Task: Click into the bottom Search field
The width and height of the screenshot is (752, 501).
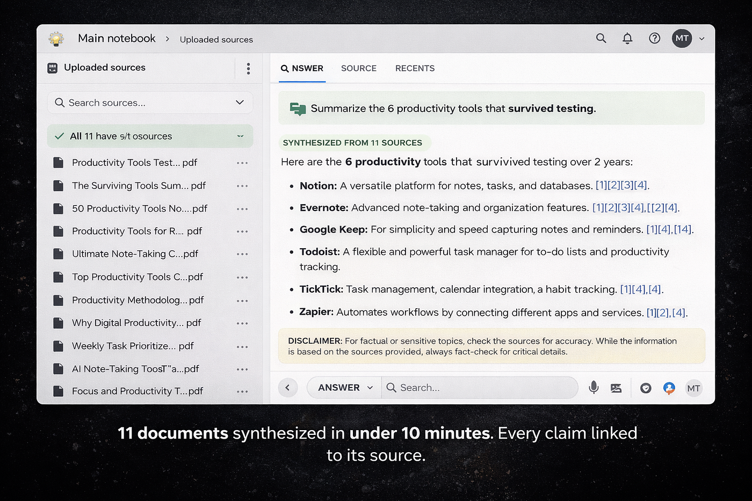Action: click(480, 388)
